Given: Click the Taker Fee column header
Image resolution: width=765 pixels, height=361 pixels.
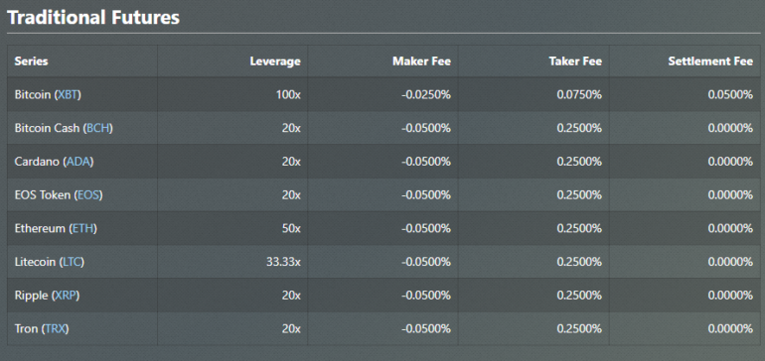Looking at the screenshot, I should [575, 61].
